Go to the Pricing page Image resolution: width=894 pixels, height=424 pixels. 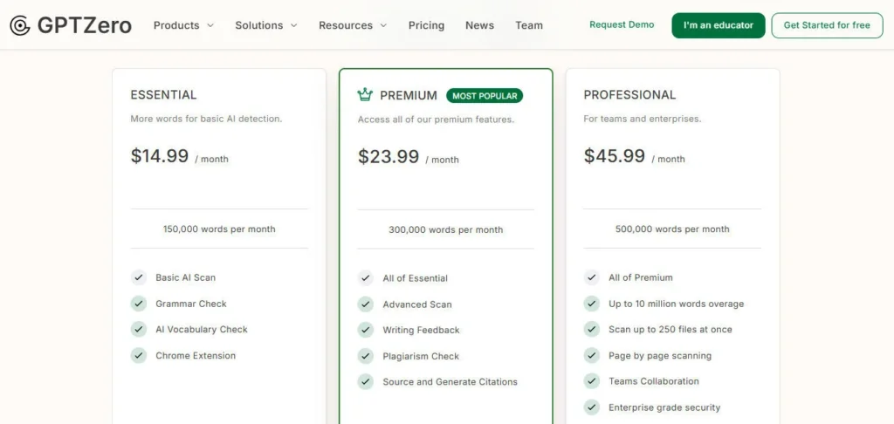coord(426,25)
